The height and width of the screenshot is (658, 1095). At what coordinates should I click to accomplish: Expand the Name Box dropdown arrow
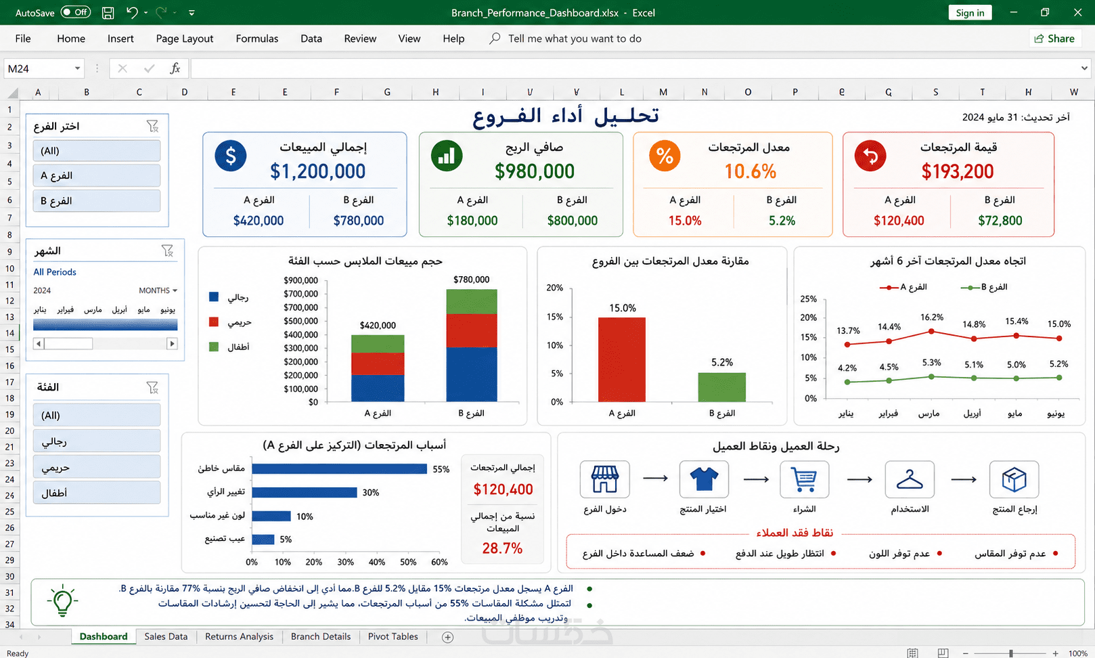[x=77, y=68]
